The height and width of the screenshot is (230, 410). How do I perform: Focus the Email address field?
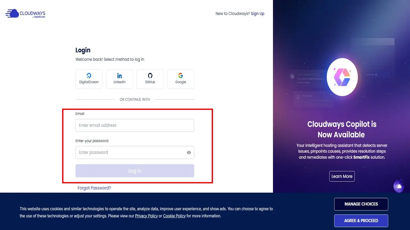point(135,125)
